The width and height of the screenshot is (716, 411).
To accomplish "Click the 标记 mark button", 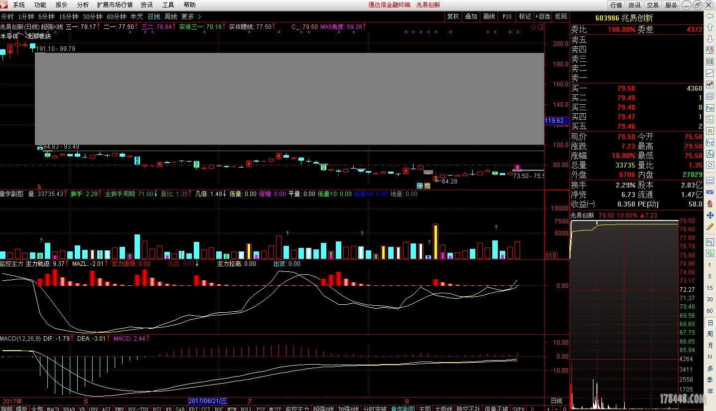I will (x=525, y=16).
